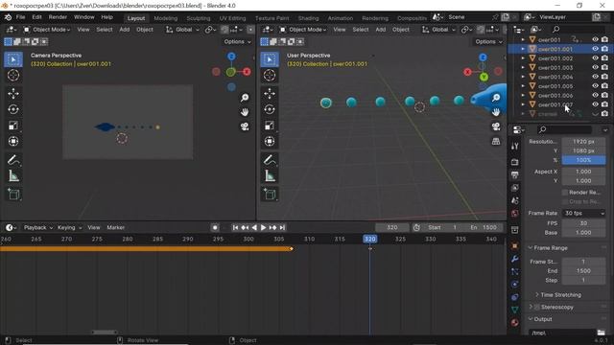Image resolution: width=614 pixels, height=345 pixels.
Task: Expand the смег001.005 outliner item
Action: click(x=523, y=86)
